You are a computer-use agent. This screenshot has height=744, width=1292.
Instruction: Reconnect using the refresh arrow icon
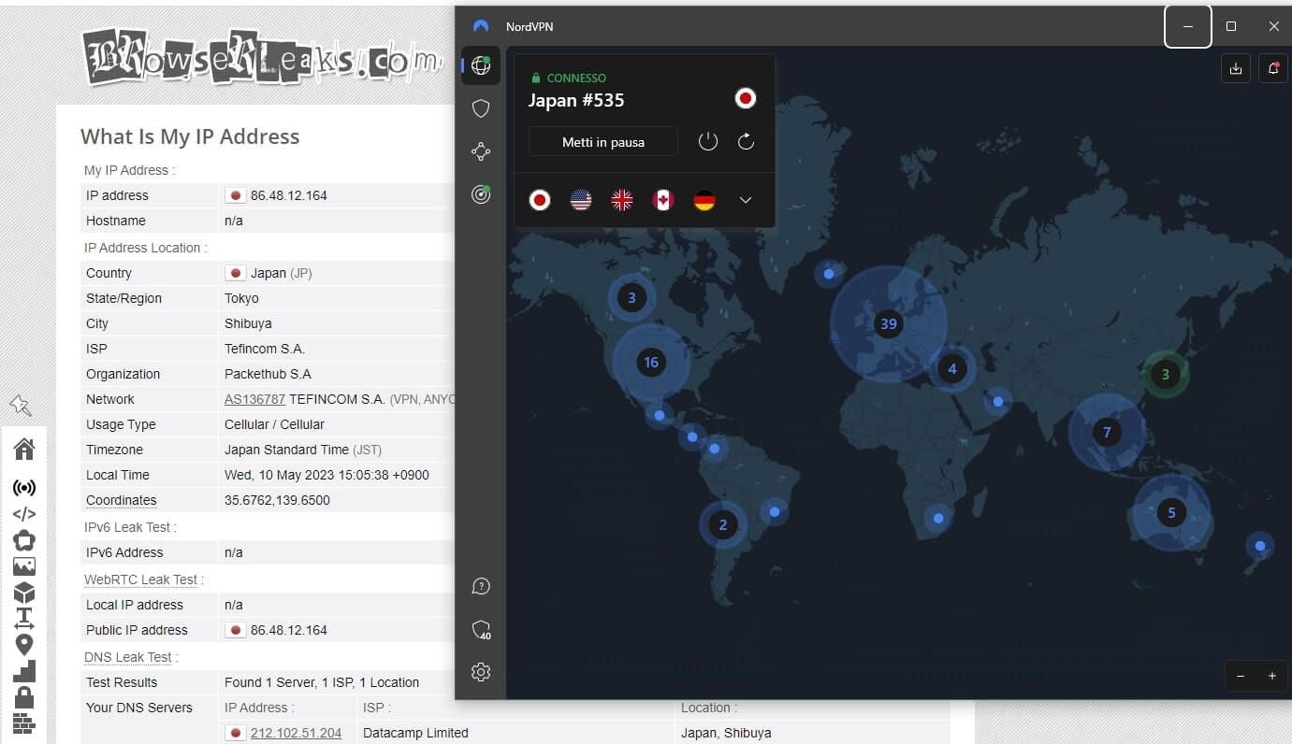(x=746, y=141)
